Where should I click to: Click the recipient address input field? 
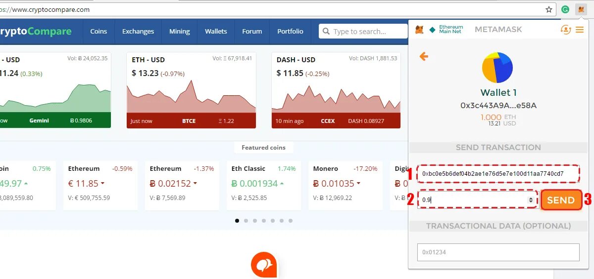click(x=498, y=174)
